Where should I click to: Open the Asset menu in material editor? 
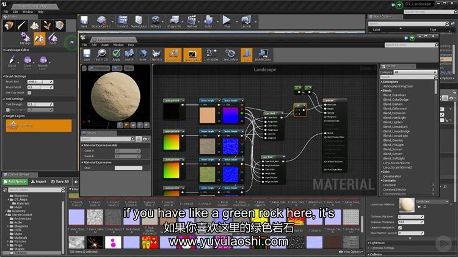click(105, 45)
